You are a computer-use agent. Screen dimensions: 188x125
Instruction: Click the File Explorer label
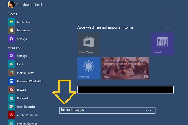point(24,22)
